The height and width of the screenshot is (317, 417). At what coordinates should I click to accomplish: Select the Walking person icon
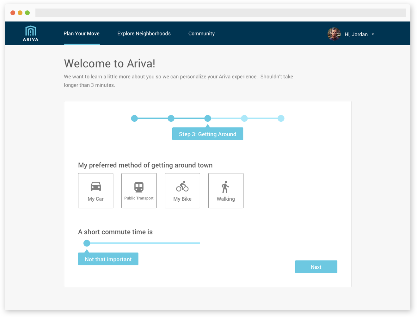coord(225,186)
